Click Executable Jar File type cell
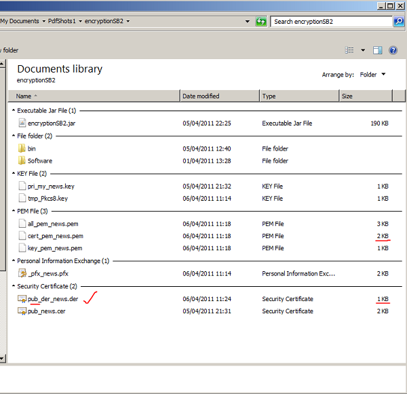This screenshot has height=394, width=407. coord(287,123)
